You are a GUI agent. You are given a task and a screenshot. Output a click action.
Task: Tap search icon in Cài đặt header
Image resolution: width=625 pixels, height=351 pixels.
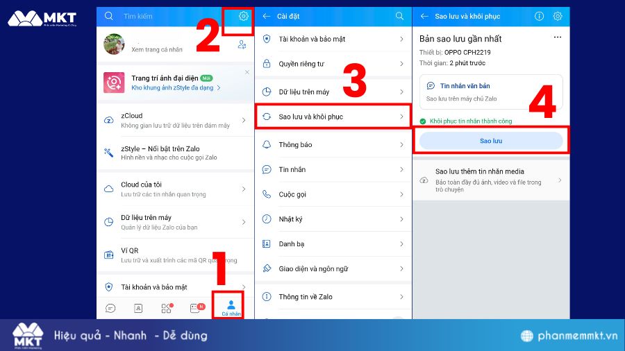click(399, 16)
